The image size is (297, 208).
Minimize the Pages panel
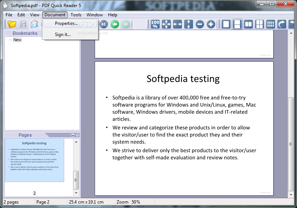click(73, 135)
